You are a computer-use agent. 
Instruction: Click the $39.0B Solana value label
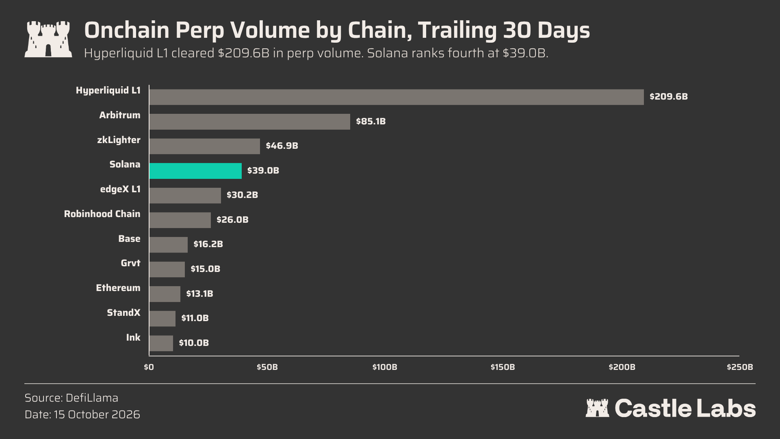263,171
